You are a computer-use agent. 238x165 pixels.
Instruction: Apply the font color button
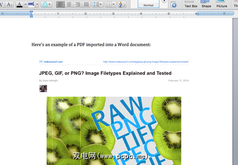click(19, 4)
